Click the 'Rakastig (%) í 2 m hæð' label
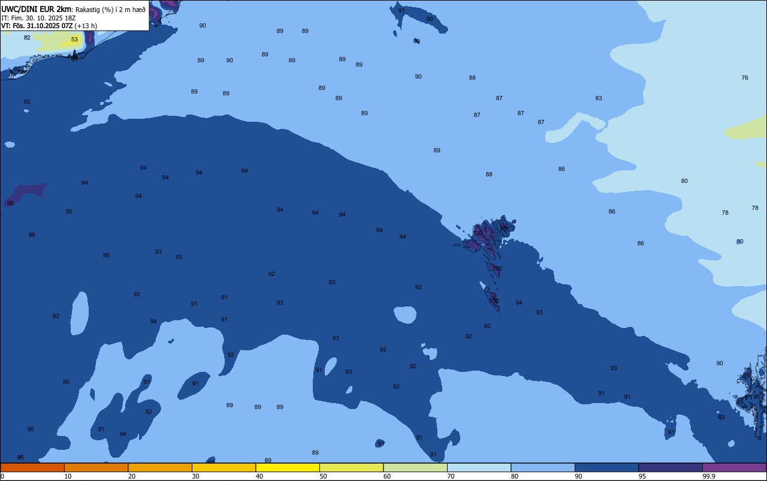767x481 pixels. 110,10
